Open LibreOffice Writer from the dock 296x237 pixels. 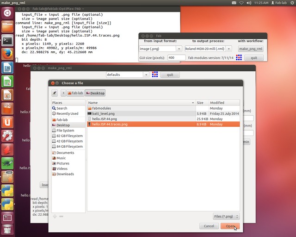click(7, 68)
